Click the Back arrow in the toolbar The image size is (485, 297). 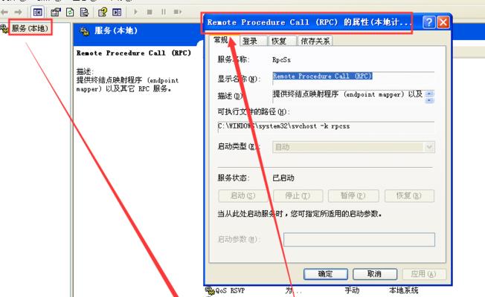(4, 12)
